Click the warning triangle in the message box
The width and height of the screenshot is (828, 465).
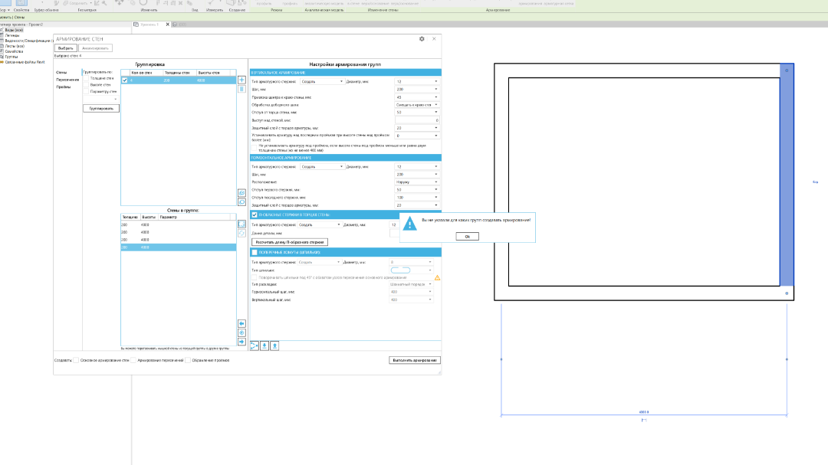click(x=409, y=224)
